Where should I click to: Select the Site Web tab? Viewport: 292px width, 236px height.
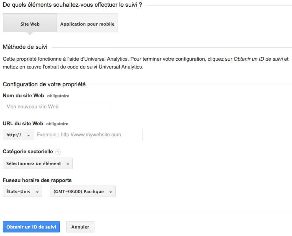point(30,24)
